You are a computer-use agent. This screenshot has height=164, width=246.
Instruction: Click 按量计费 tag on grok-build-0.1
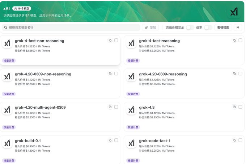(9, 160)
